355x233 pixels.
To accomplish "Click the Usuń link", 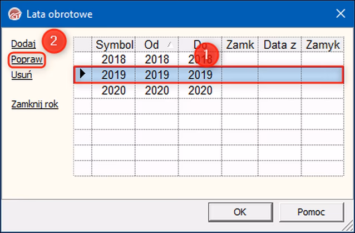I will pyautogui.click(x=21, y=75).
